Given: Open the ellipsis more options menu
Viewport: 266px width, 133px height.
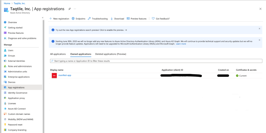Looking at the screenshot, I should pos(75,9).
